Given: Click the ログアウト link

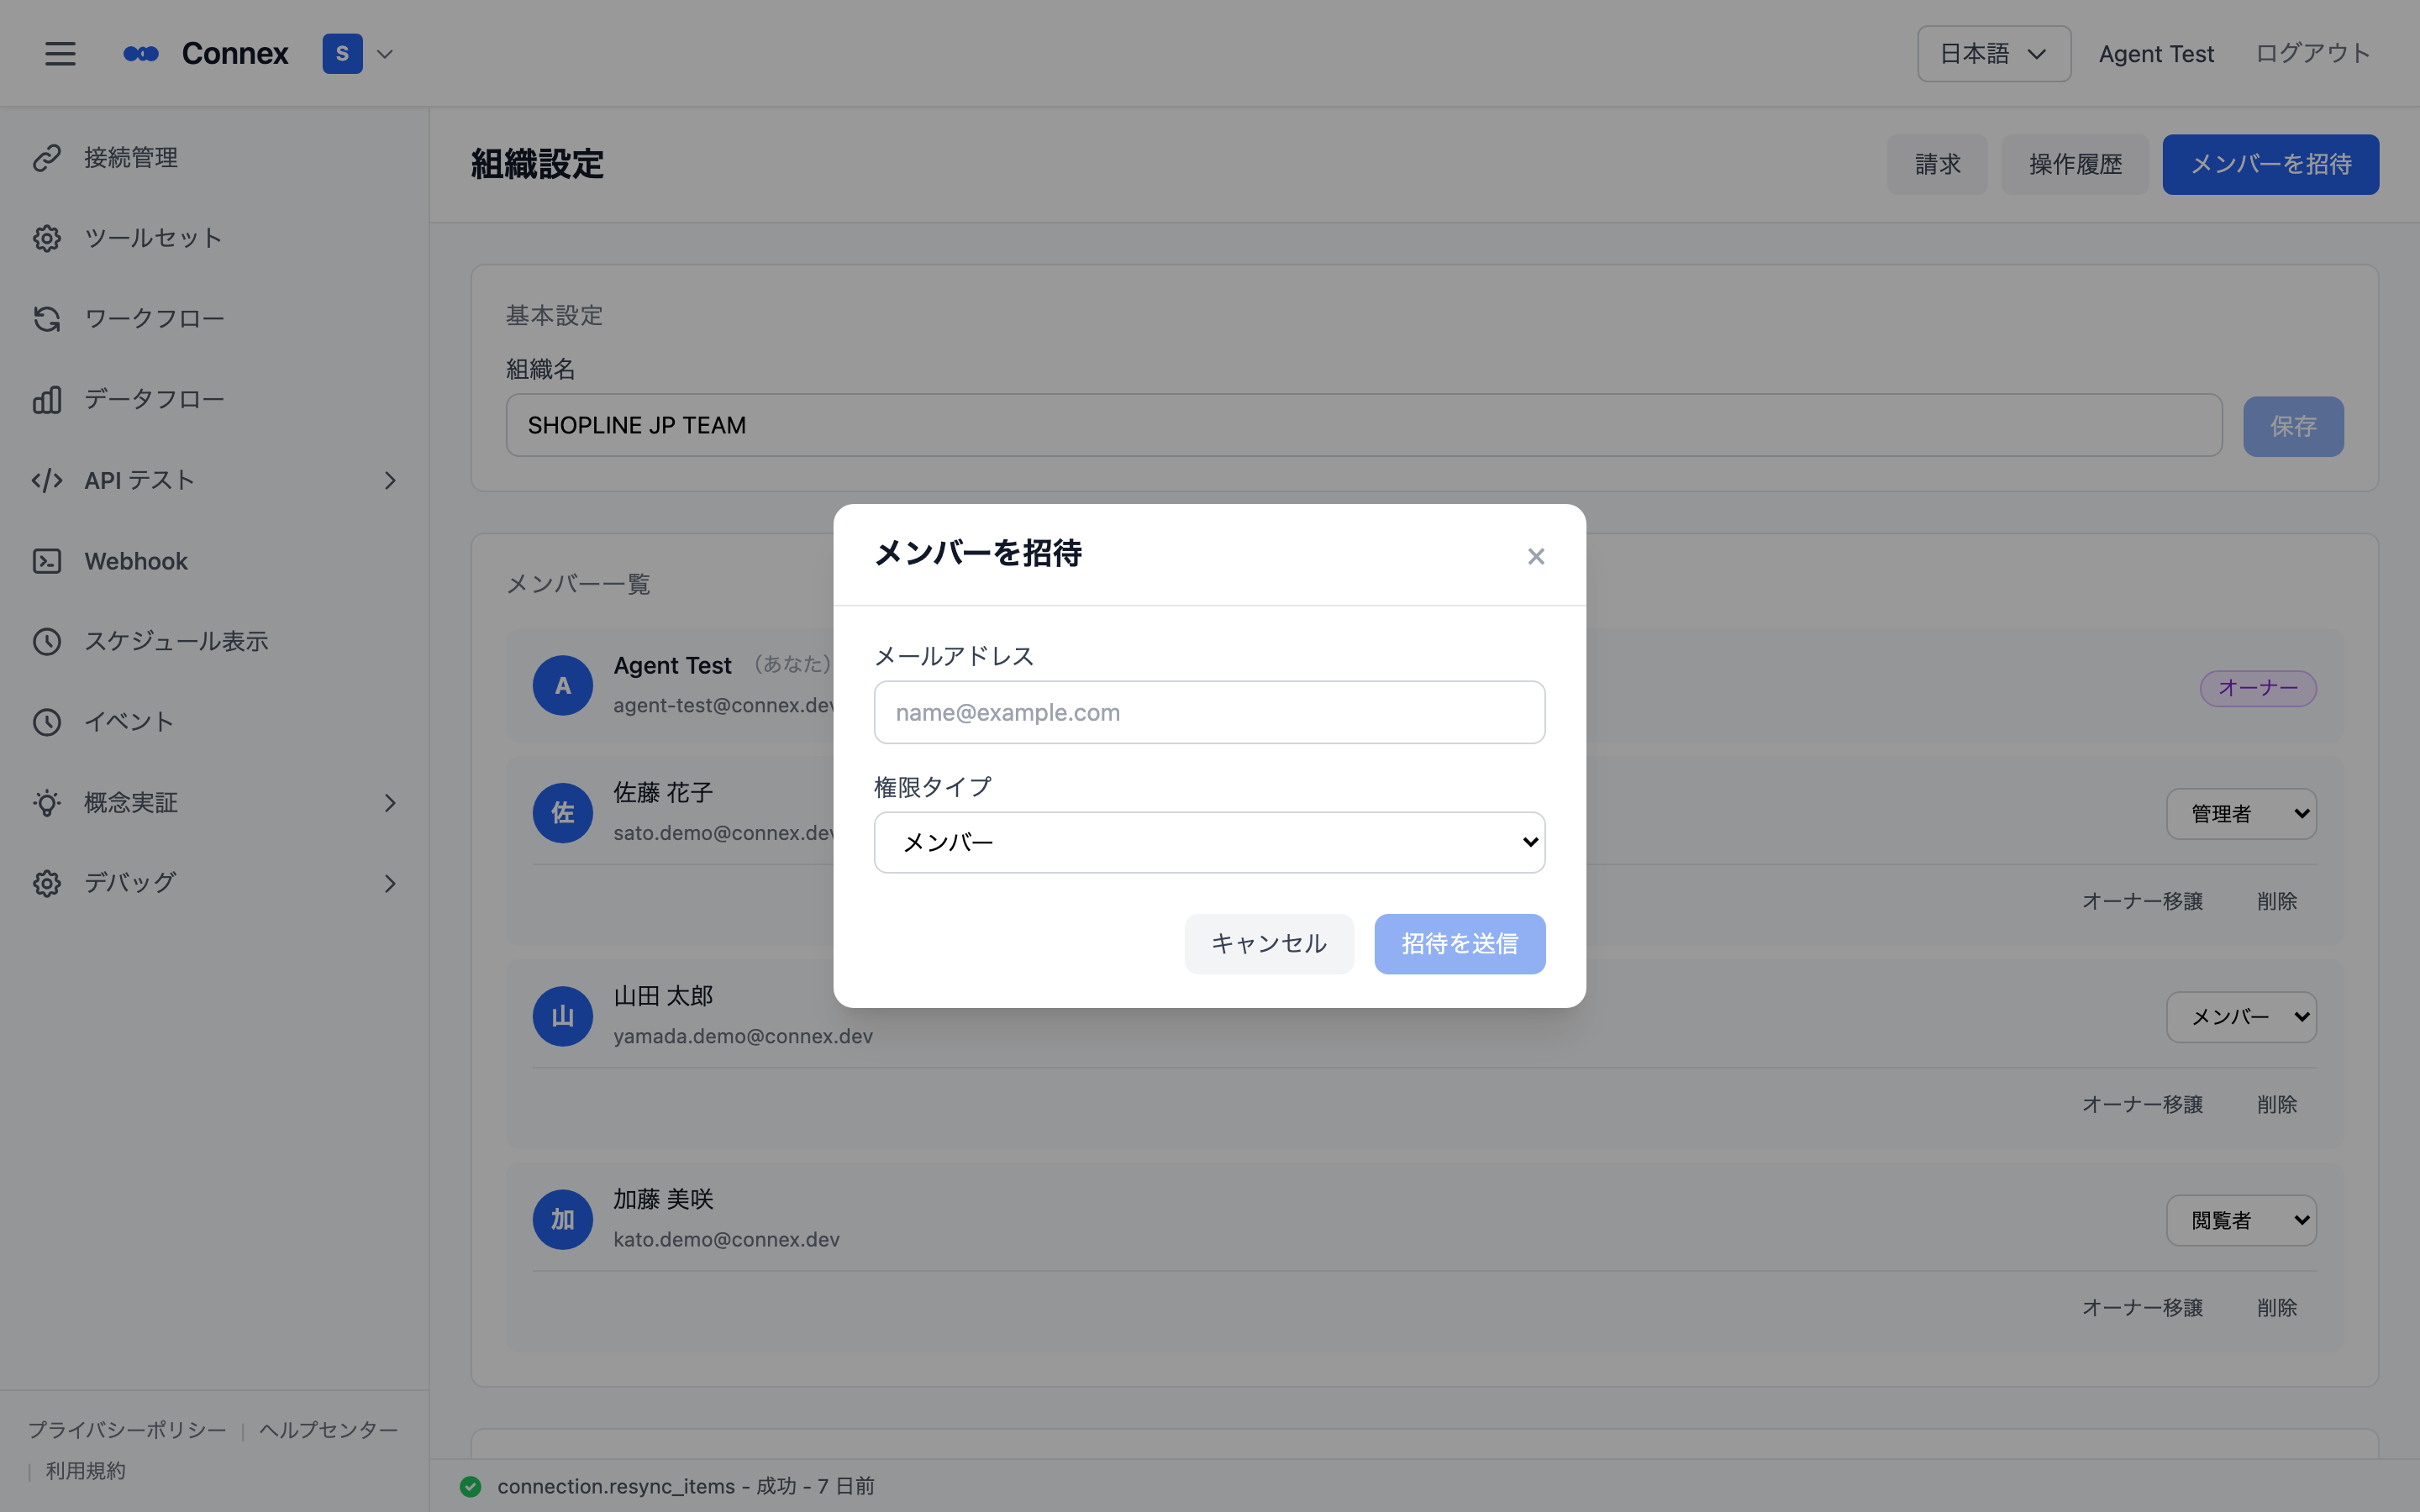Looking at the screenshot, I should point(2313,54).
